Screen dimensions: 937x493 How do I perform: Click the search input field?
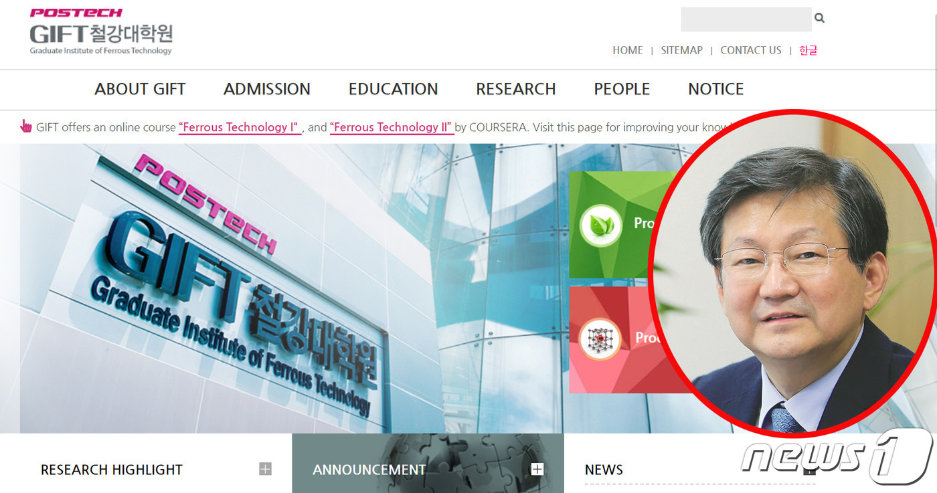point(746,19)
